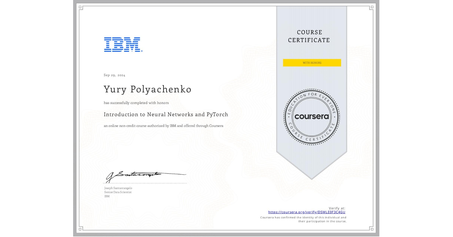Expand the Joseph Santarcangelo signer details
Screen dimensions: 453x237
point(118,192)
